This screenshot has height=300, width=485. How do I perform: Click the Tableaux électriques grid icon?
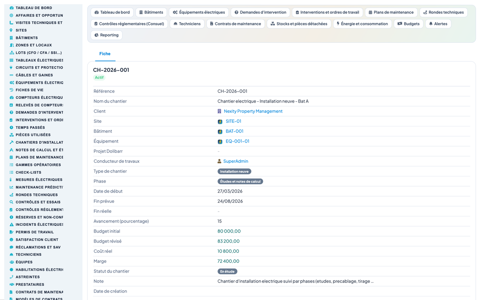(x=11, y=60)
